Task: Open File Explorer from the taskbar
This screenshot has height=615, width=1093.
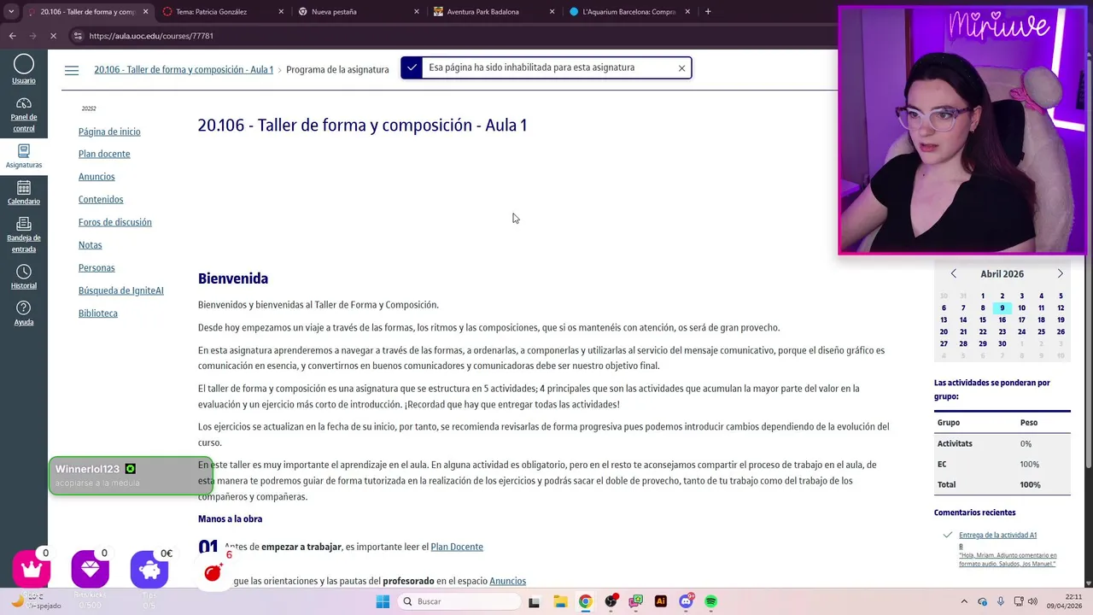Action: [559, 601]
